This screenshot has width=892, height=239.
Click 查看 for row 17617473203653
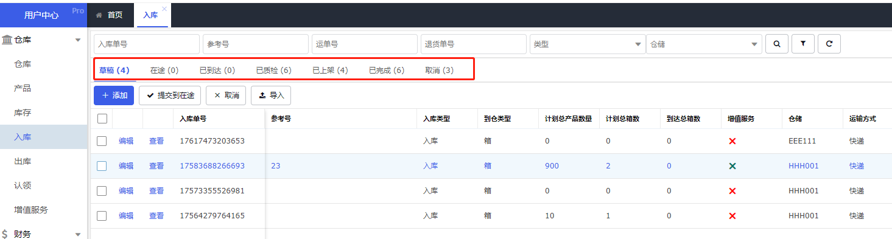pyautogui.click(x=156, y=141)
